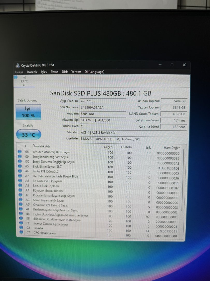Click the Okunan Toplamı value 7494 GB
This screenshot has width=210, height=281.
(174, 101)
